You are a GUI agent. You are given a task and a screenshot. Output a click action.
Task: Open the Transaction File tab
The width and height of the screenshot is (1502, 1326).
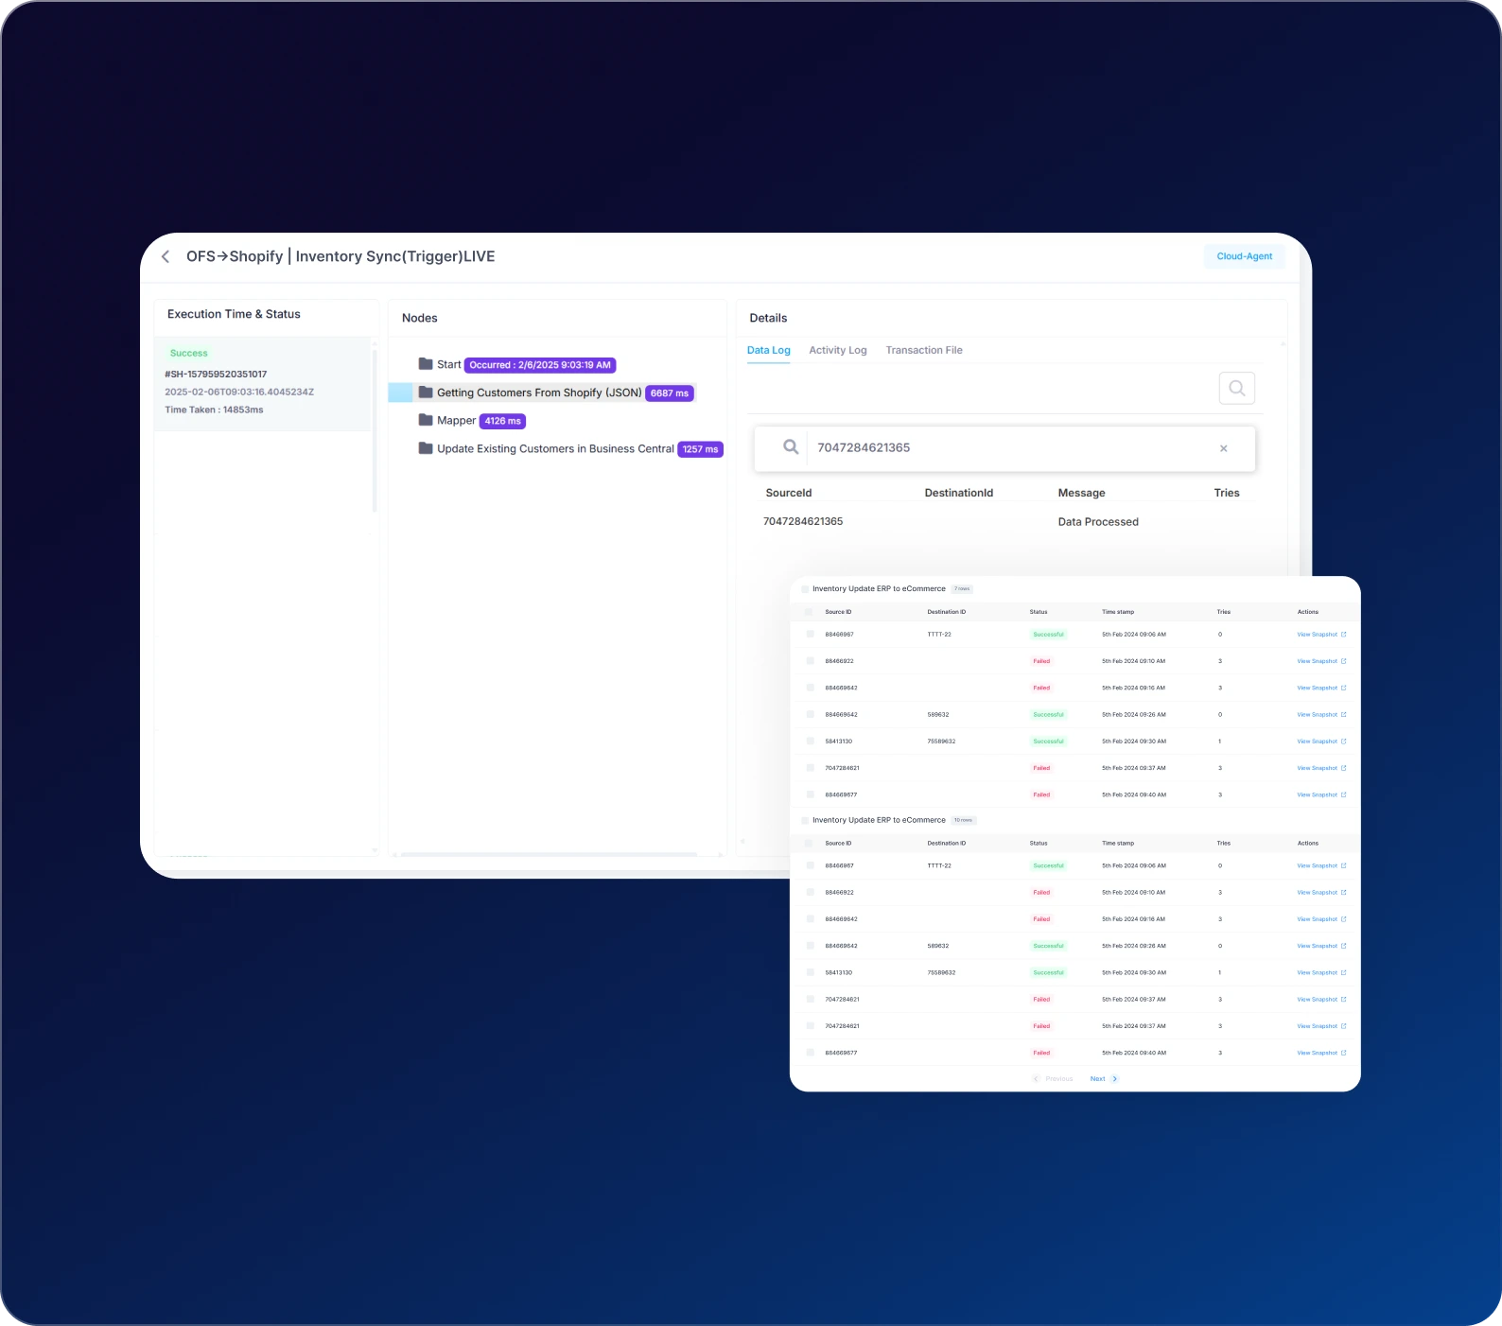(x=923, y=350)
